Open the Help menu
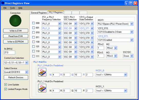 (20, 8)
